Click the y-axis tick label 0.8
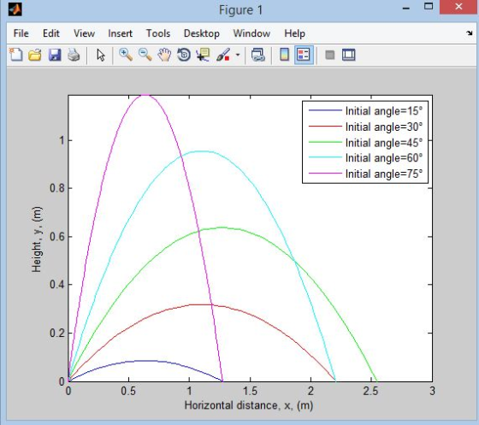Viewport: 479px width, 425px height. pos(57,188)
